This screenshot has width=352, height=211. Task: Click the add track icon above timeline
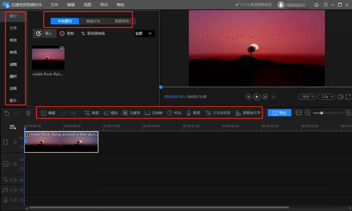pos(13,127)
